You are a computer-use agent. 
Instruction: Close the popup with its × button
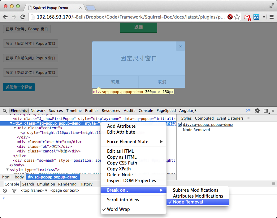point(180,46)
